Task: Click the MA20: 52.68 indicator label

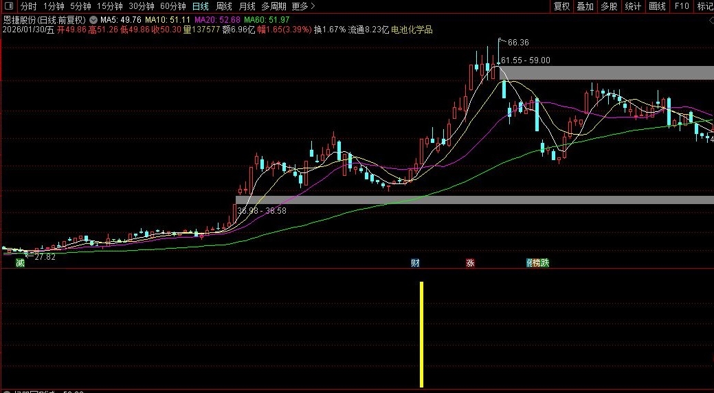Action: tap(217, 20)
